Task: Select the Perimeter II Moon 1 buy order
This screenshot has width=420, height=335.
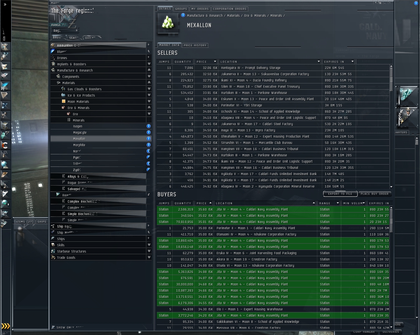Action: (x=273, y=228)
